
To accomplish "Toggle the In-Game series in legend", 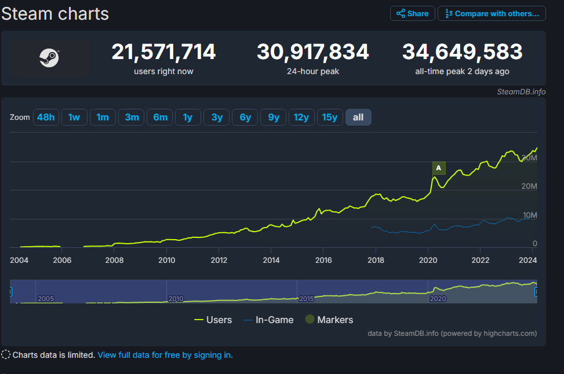I will tap(269, 320).
